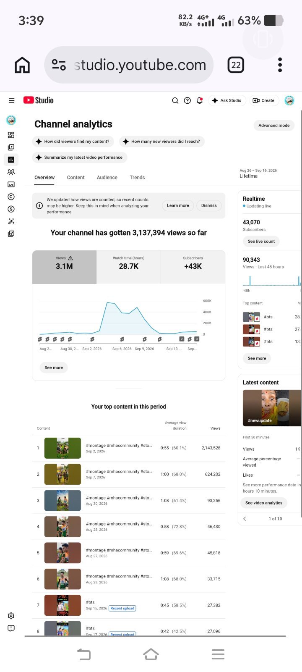Open the #newupdate latest content thumbnail

tap(272, 408)
